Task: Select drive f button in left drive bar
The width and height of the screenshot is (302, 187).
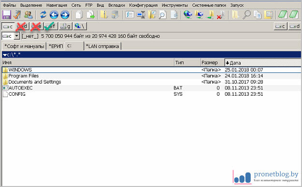Action: (x=51, y=27)
